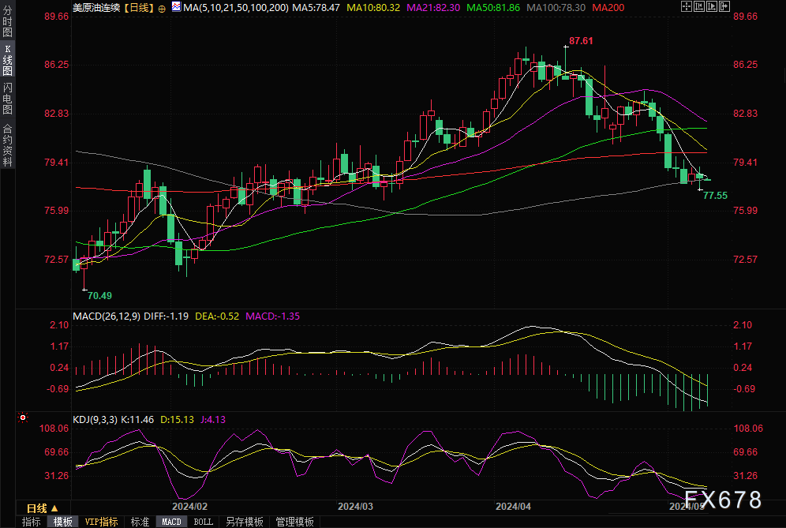Screen dimensions: 786x528
Task: Click the red sun marker beside KDJ
Action: [23, 418]
